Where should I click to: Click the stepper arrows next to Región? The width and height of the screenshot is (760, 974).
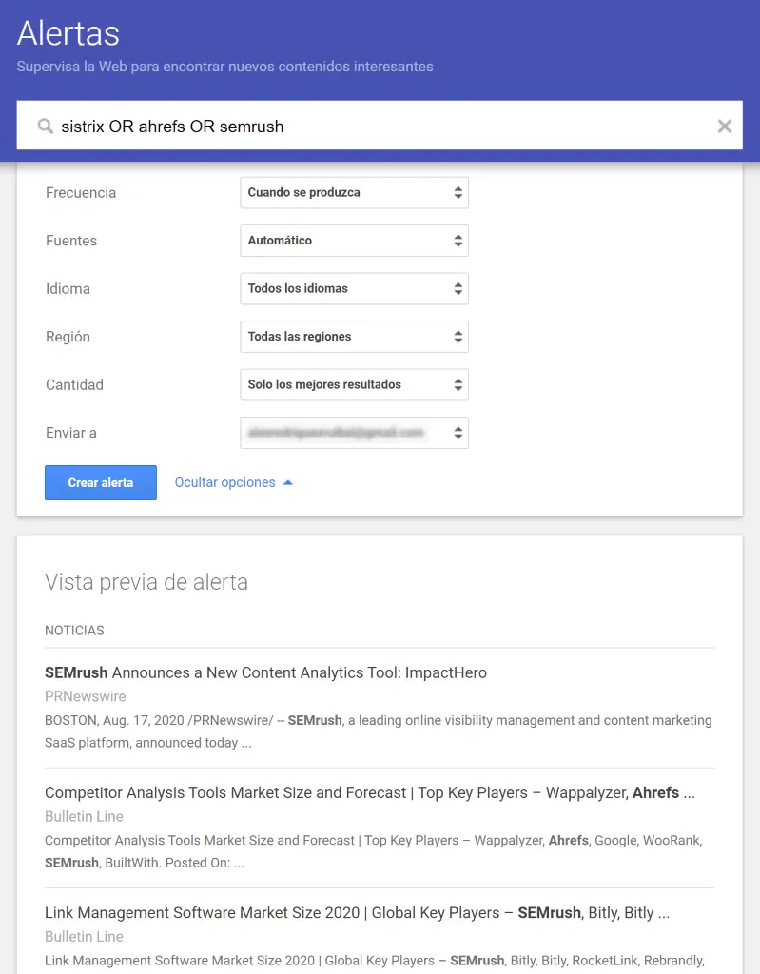459,336
